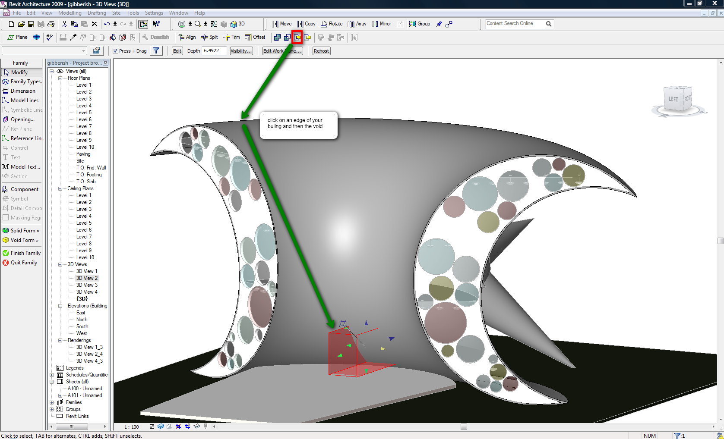Image resolution: width=724 pixels, height=439 pixels.
Task: Click the Shadows toggle in the view bar
Action: click(x=169, y=426)
